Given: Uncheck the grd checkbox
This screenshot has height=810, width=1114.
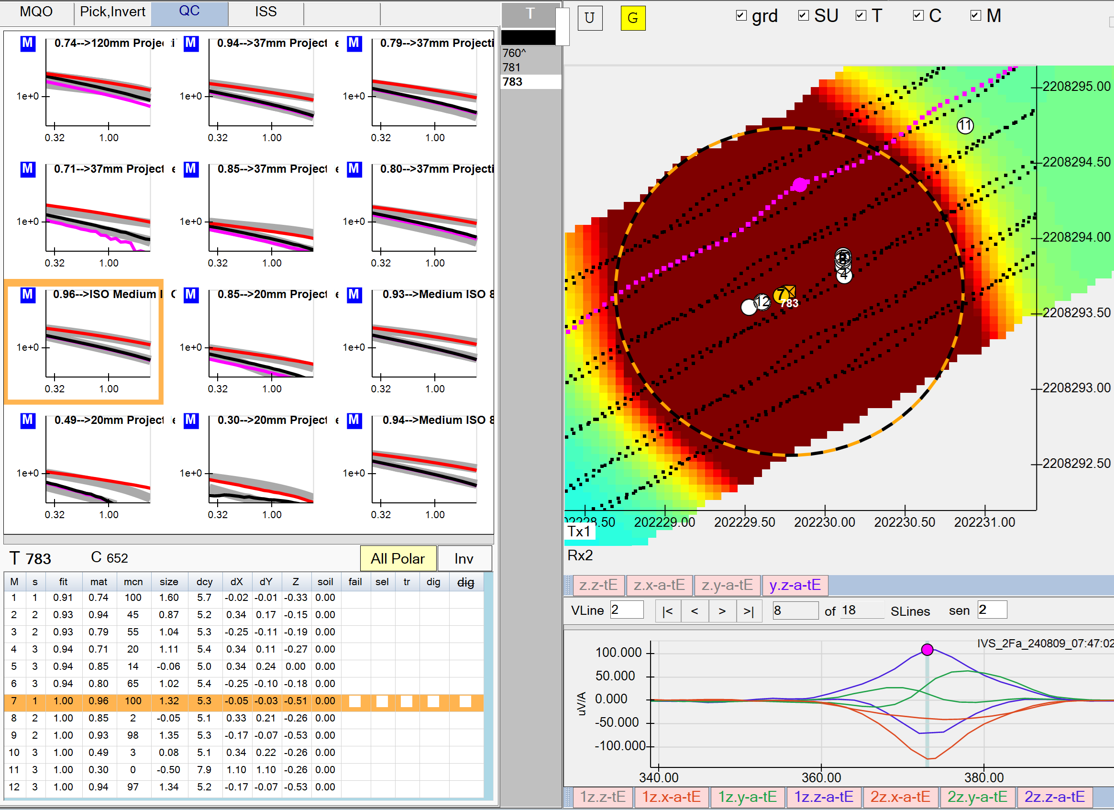Looking at the screenshot, I should pyautogui.click(x=741, y=16).
